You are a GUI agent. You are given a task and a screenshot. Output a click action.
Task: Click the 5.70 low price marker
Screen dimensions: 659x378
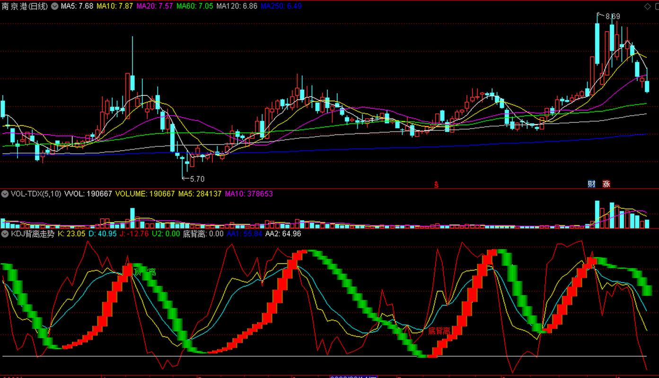pyautogui.click(x=197, y=179)
